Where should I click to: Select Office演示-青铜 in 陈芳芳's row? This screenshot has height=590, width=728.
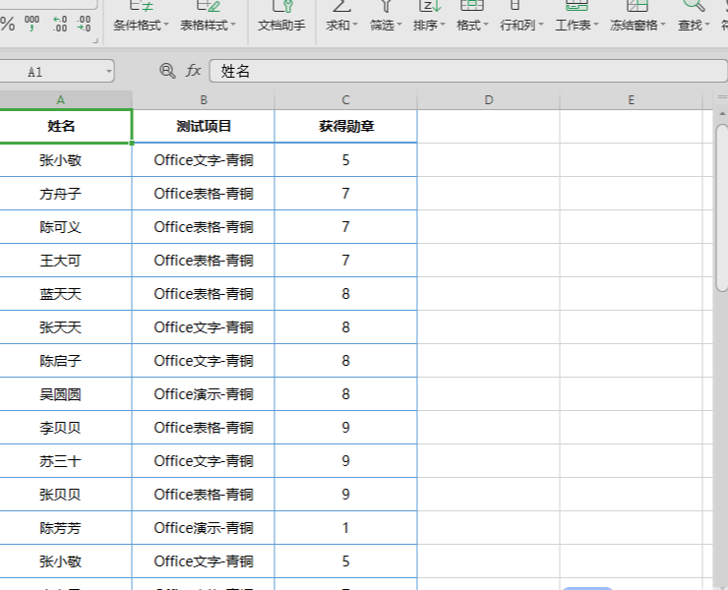[x=204, y=528]
